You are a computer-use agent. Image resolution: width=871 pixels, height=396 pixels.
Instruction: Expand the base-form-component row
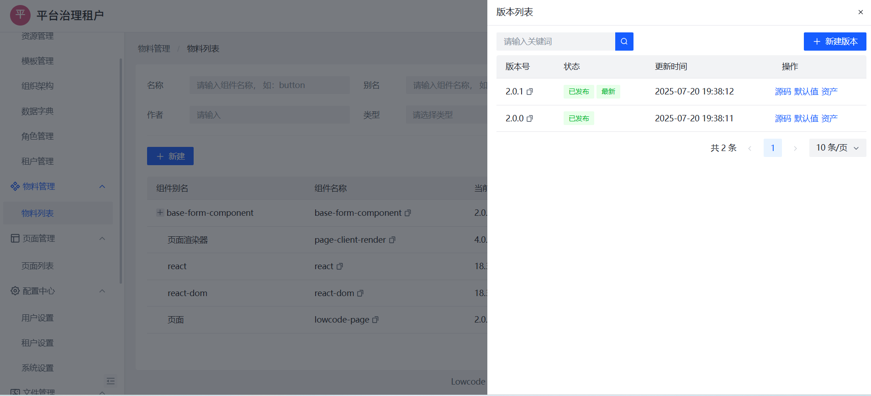[160, 213]
